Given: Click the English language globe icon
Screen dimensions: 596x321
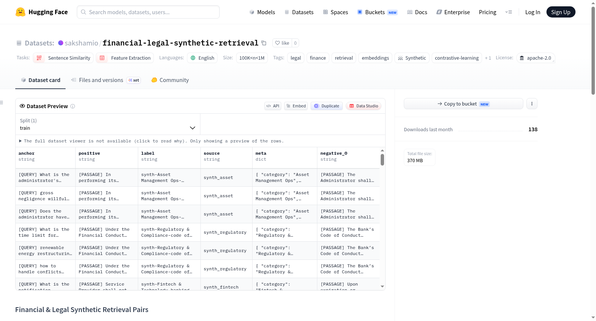Looking at the screenshot, I should [x=193, y=58].
